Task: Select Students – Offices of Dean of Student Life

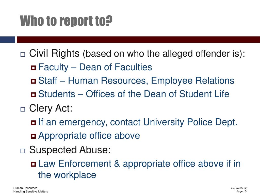Action: tap(134, 94)
